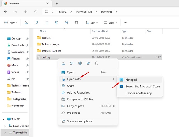Unpin Desktop from Quick access
The image size is (179, 137).
click(x=27, y=39)
